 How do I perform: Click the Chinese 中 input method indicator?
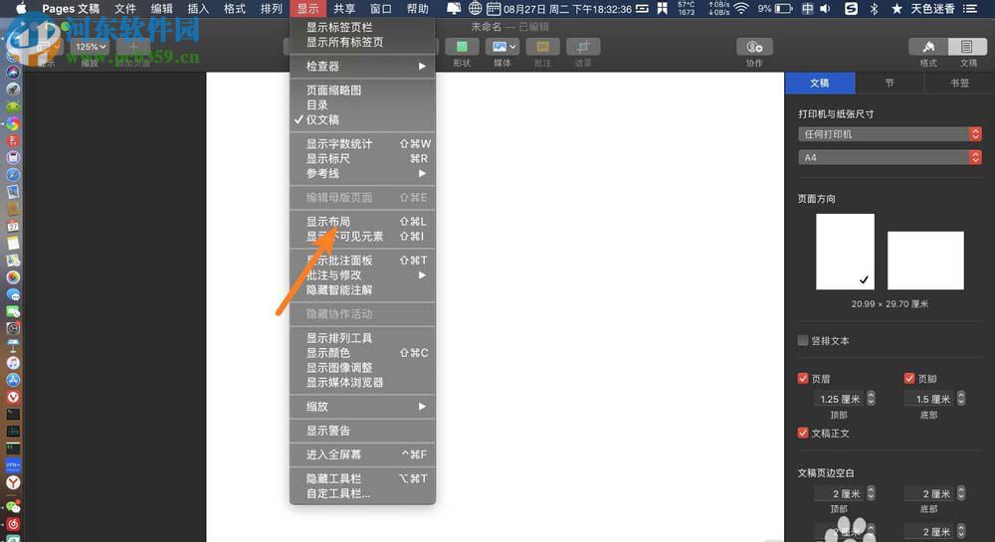point(807,8)
